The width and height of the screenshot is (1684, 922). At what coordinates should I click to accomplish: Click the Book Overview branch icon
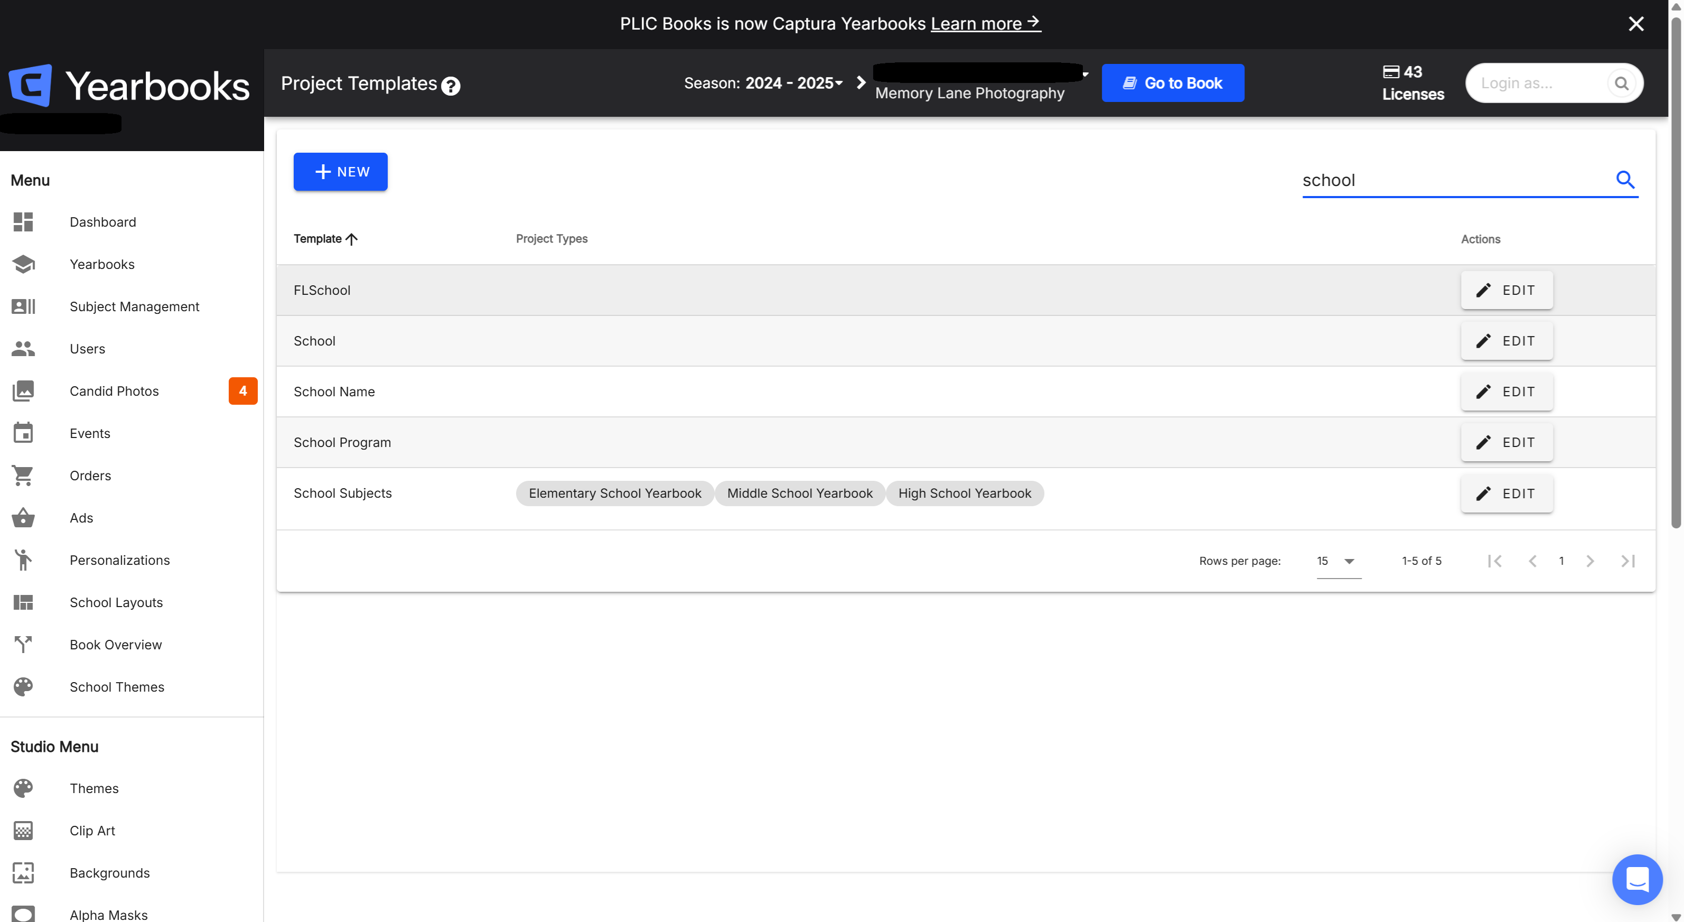coord(23,644)
